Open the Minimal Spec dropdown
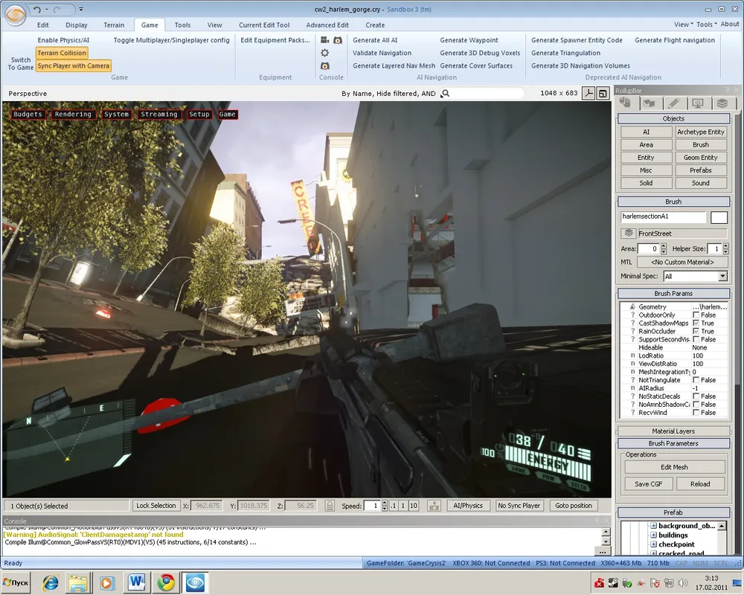This screenshot has height=595, width=744. point(722,277)
